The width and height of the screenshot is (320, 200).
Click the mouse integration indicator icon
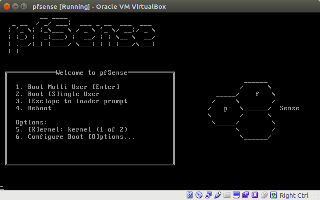click(x=264, y=195)
